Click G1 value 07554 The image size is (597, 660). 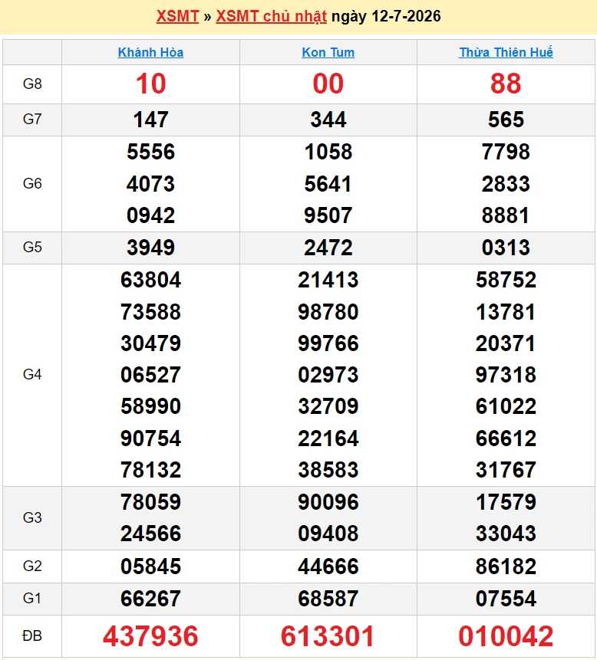[x=506, y=599]
